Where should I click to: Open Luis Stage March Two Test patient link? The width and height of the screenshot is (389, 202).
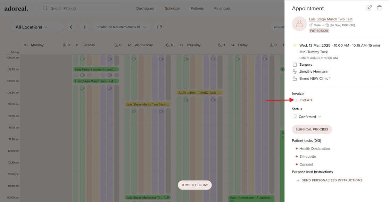(331, 19)
